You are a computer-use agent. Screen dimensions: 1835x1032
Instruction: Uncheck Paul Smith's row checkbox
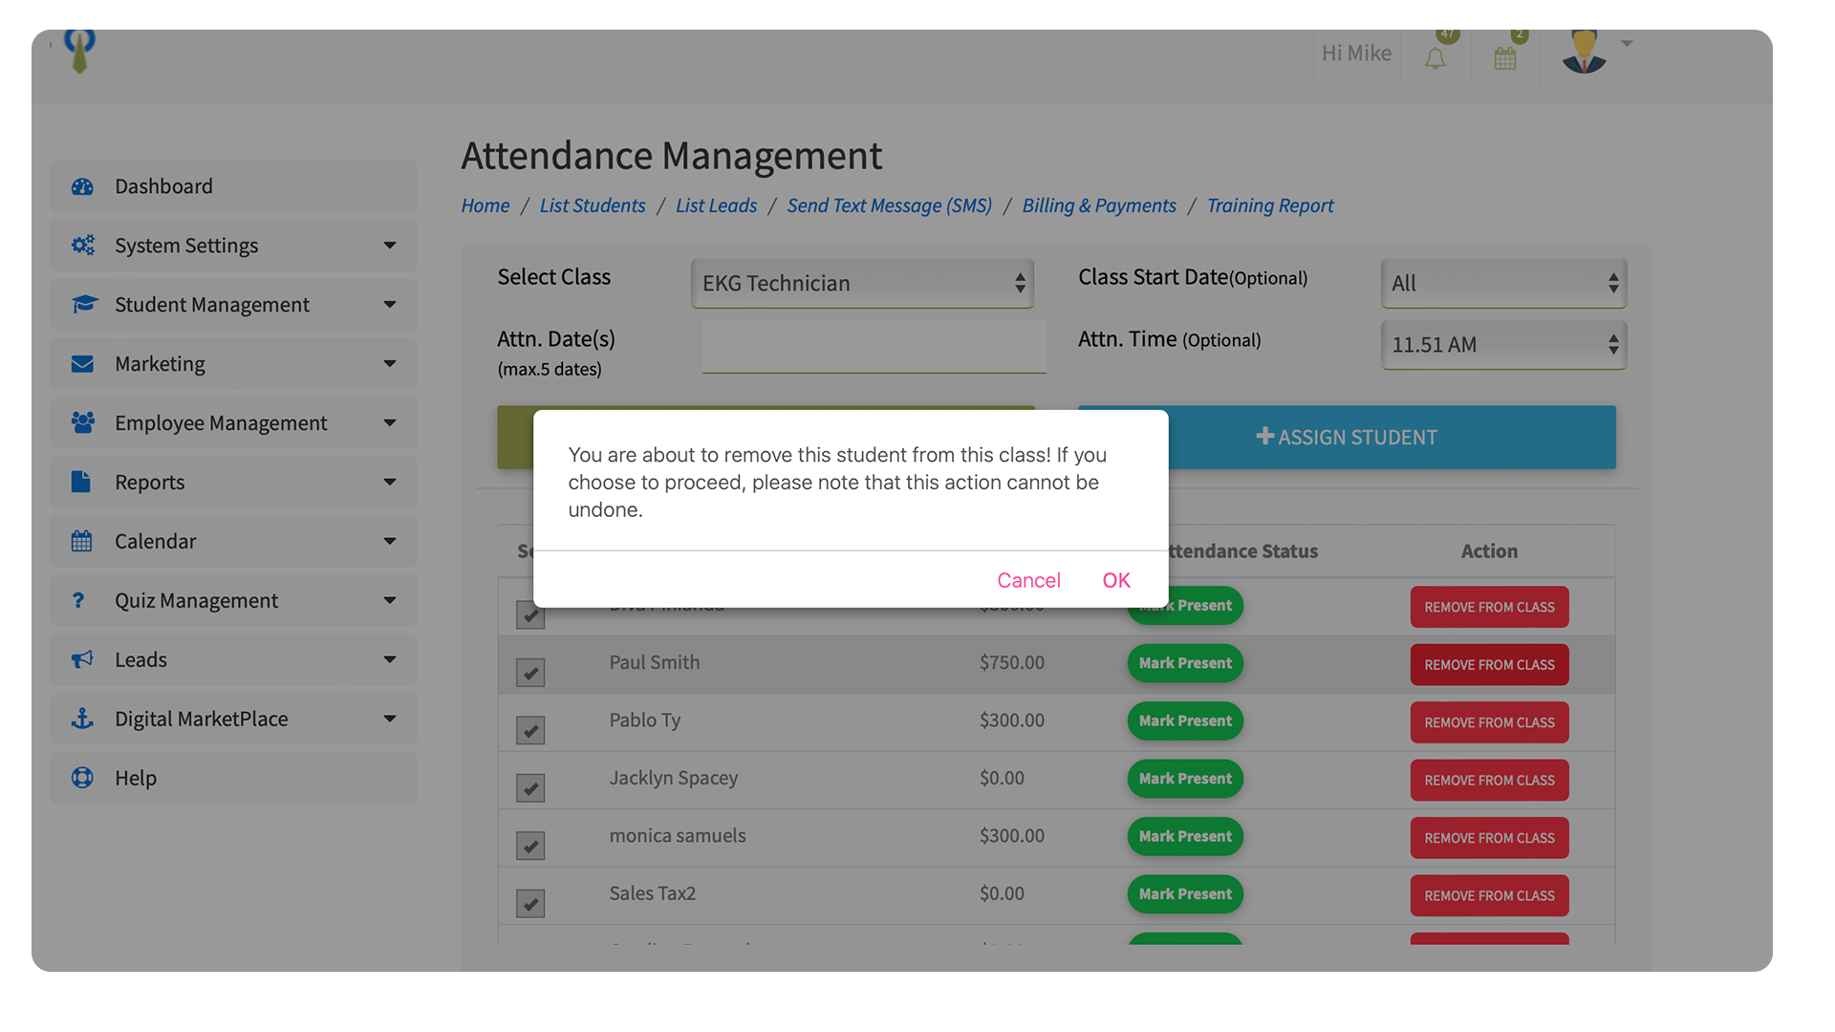click(530, 673)
